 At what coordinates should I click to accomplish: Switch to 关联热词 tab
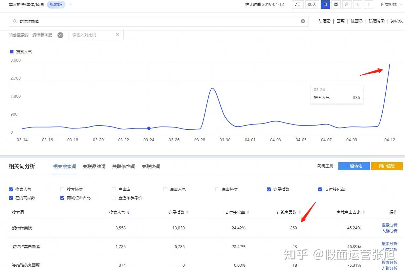[151, 166]
